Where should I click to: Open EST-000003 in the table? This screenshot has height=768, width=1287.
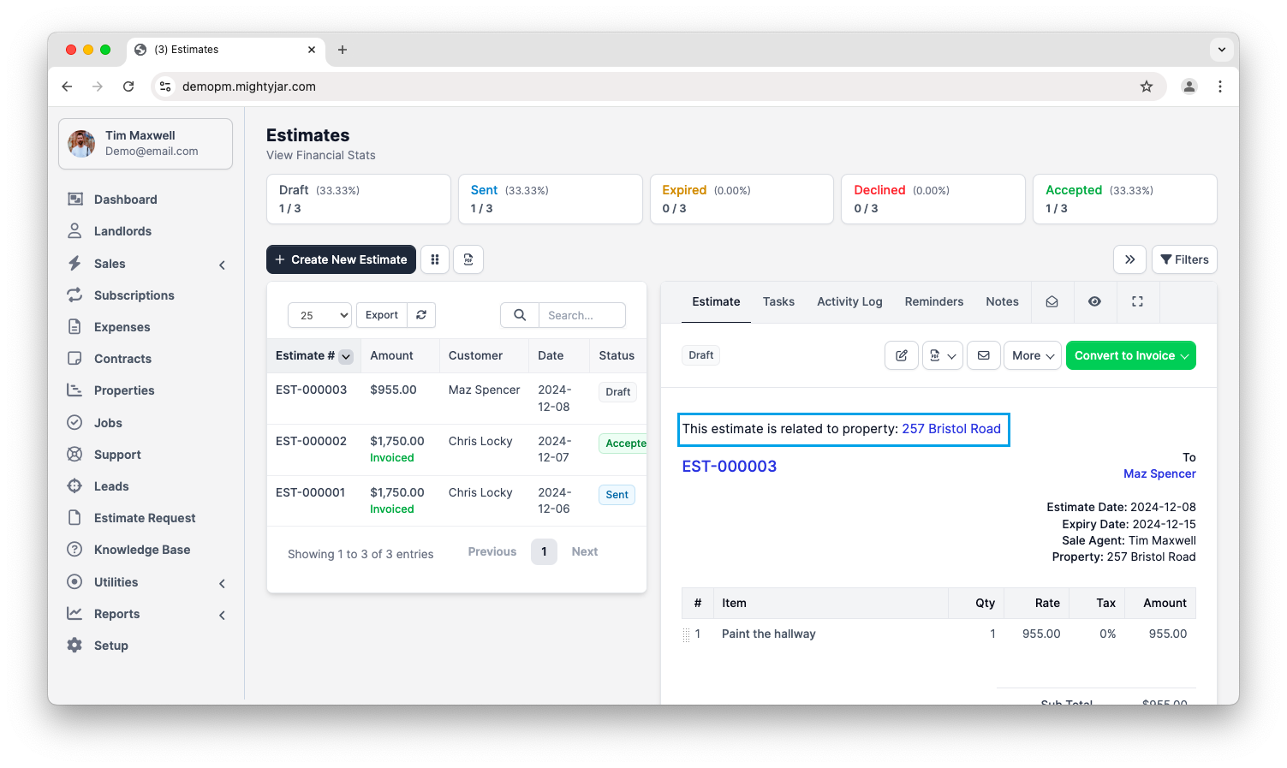(312, 390)
